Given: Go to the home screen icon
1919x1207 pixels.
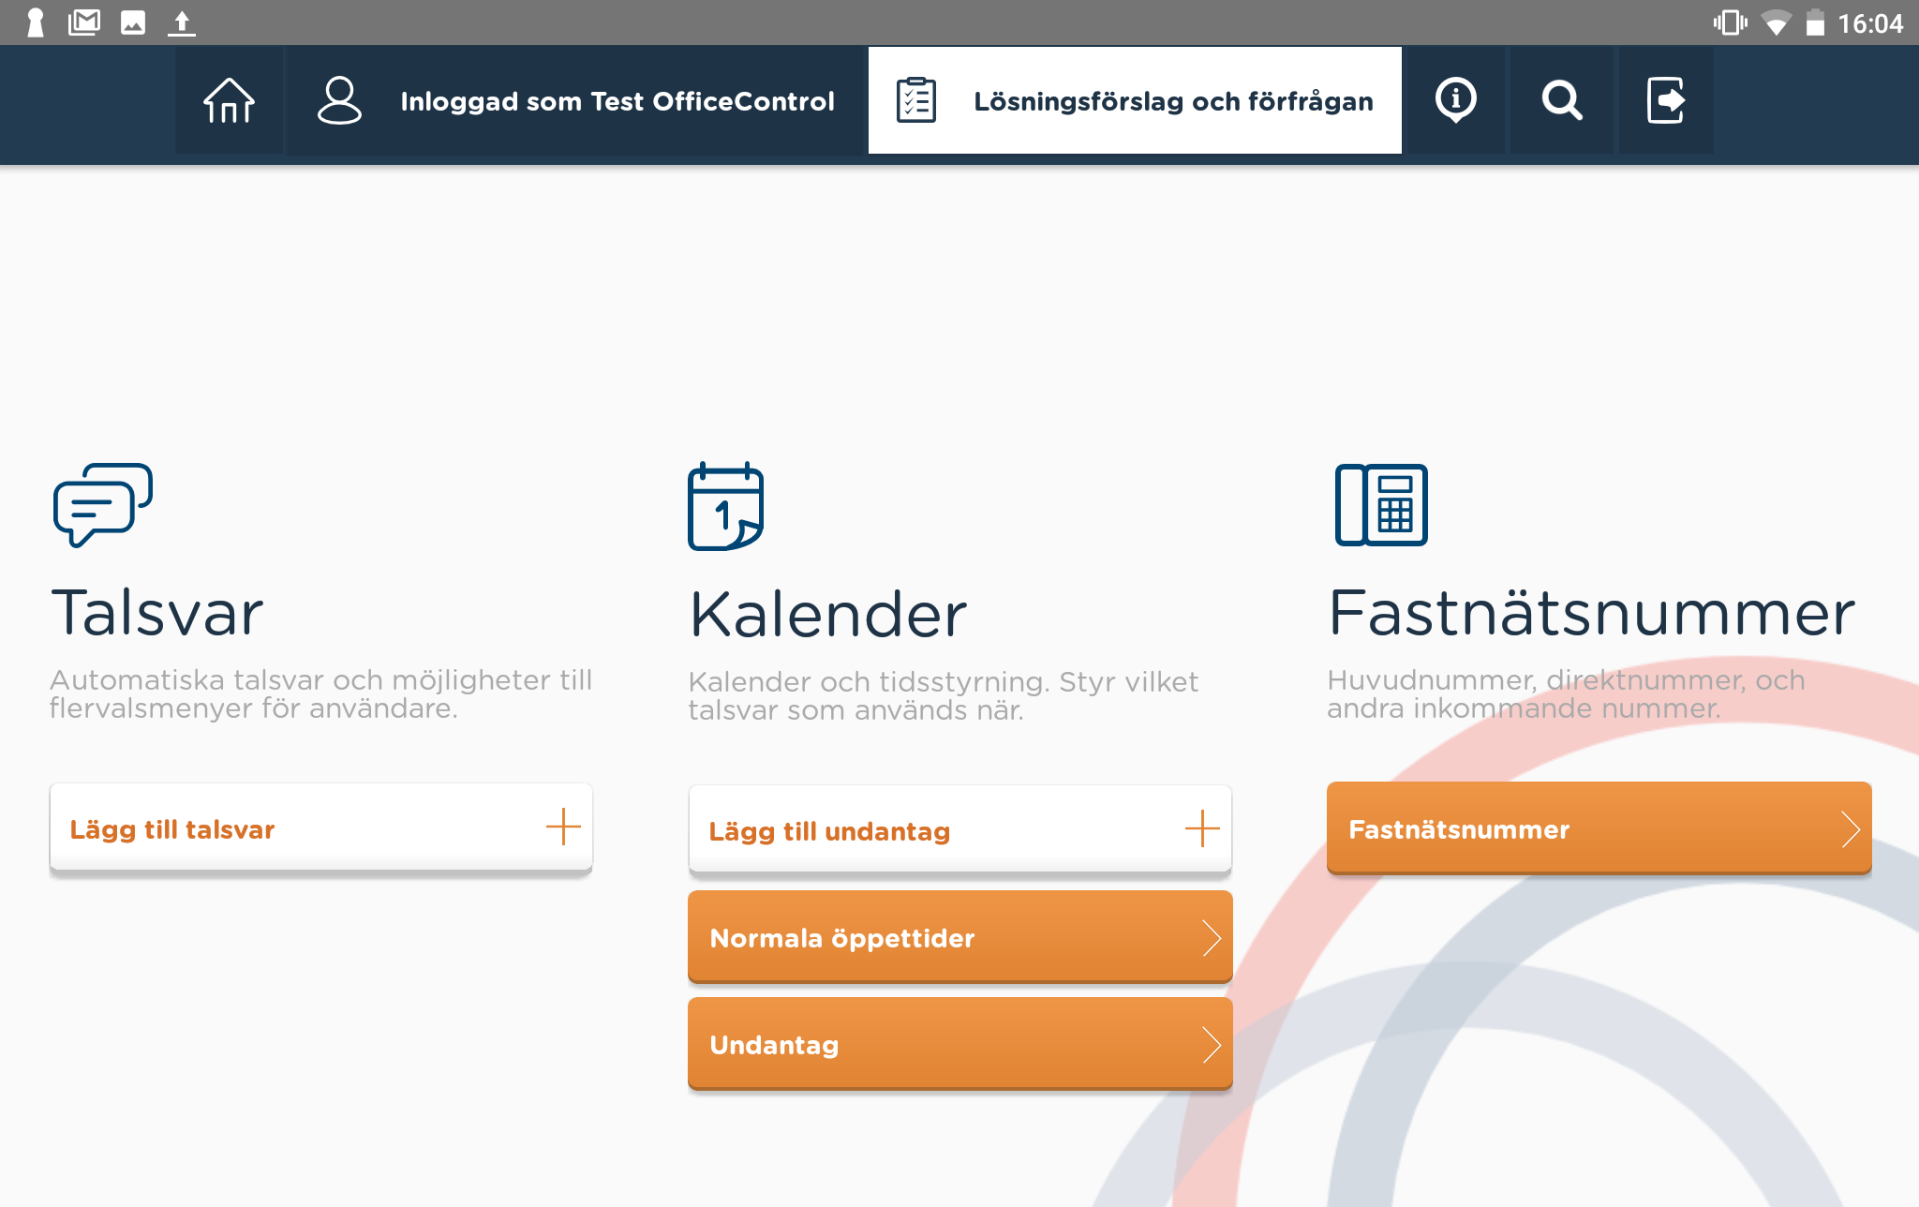Looking at the screenshot, I should click(229, 100).
